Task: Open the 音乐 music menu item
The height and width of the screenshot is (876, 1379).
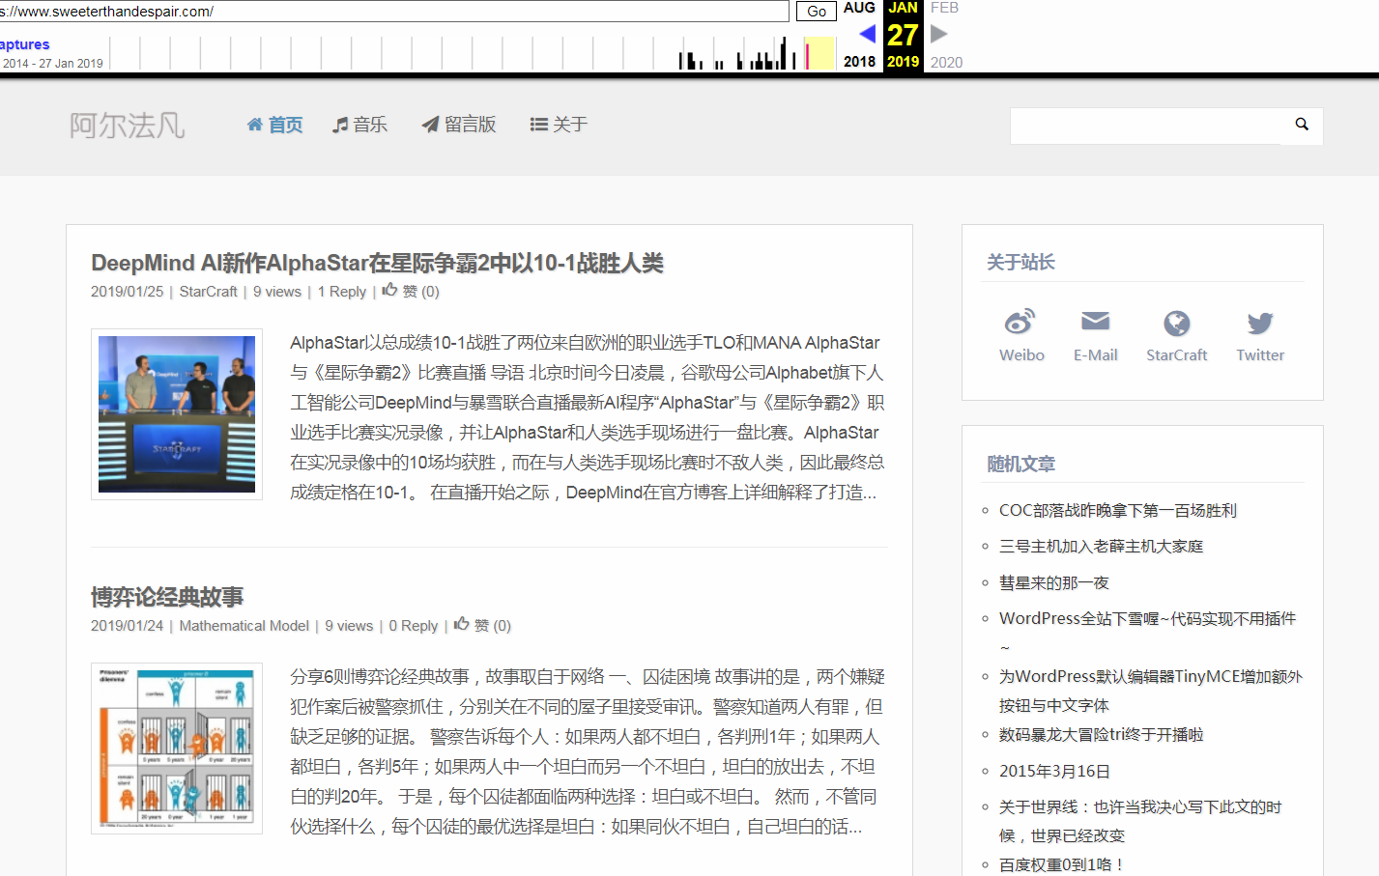Action: pos(359,125)
